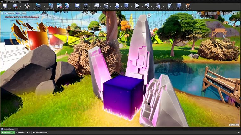Expand the Perspective viewport type dropdown
The width and height of the screenshot is (241, 135).
[10, 13]
